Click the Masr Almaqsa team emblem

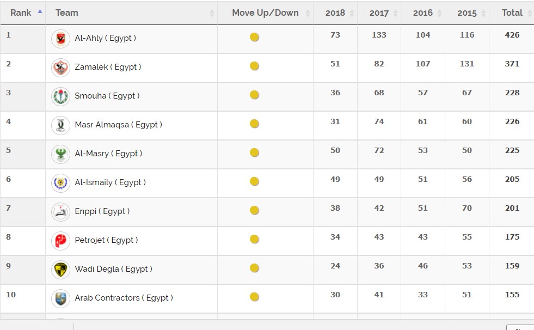(x=60, y=125)
